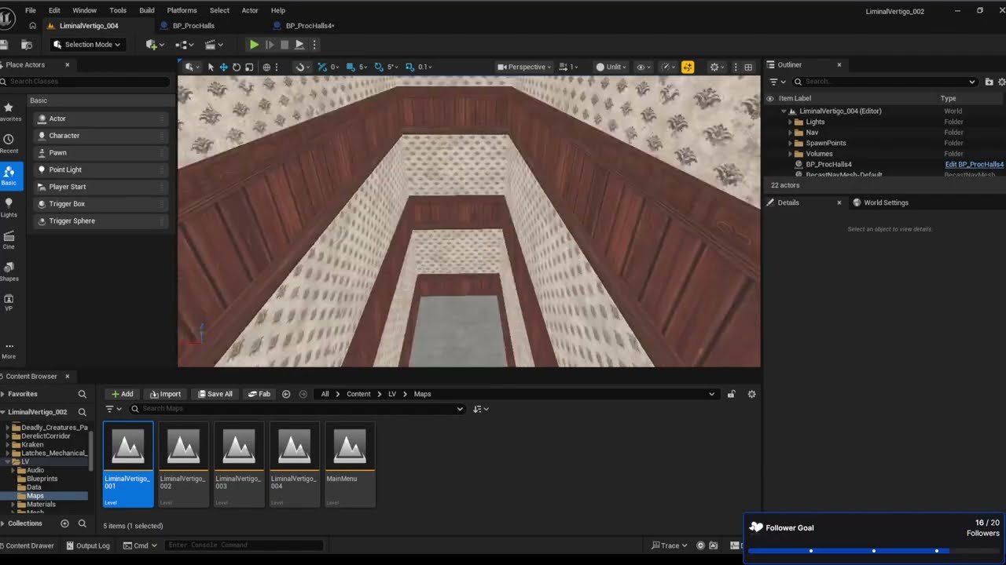1006x565 pixels.
Task: Expand the SpawnPoints folder in Outliner
Action: (791, 143)
